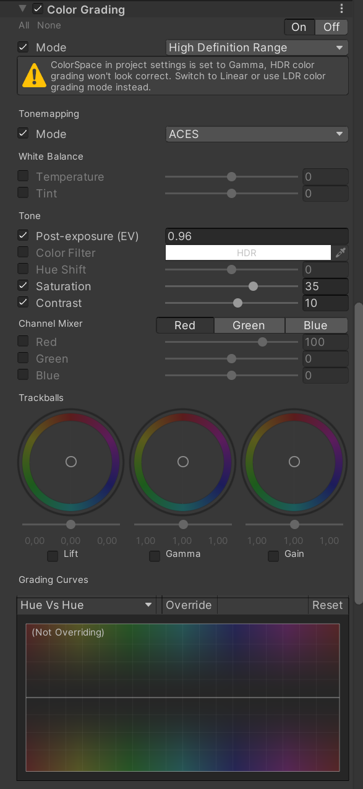Screen dimensions: 363x789
Task: Collapse the Color Grading section triangle
Action: (23, 9)
